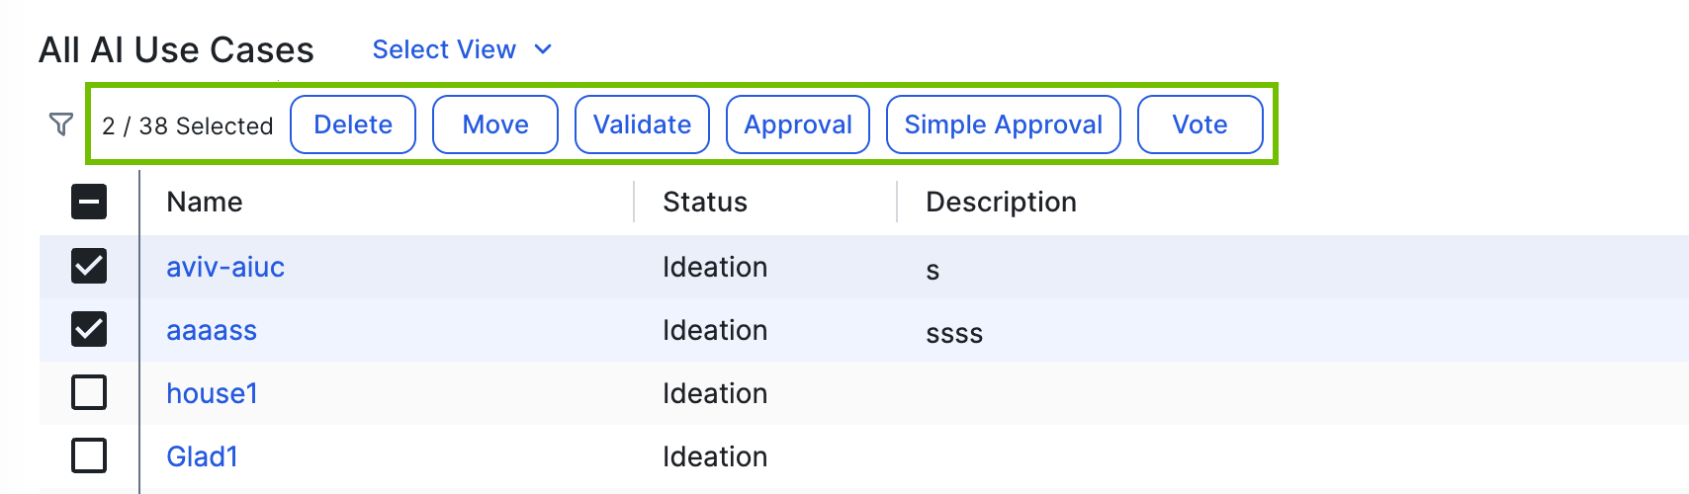Uncheck the aaaass row checkbox
This screenshot has height=494, width=1689.
point(89,329)
